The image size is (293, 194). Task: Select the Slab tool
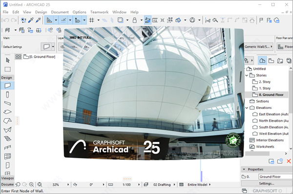click(x=7, y=112)
